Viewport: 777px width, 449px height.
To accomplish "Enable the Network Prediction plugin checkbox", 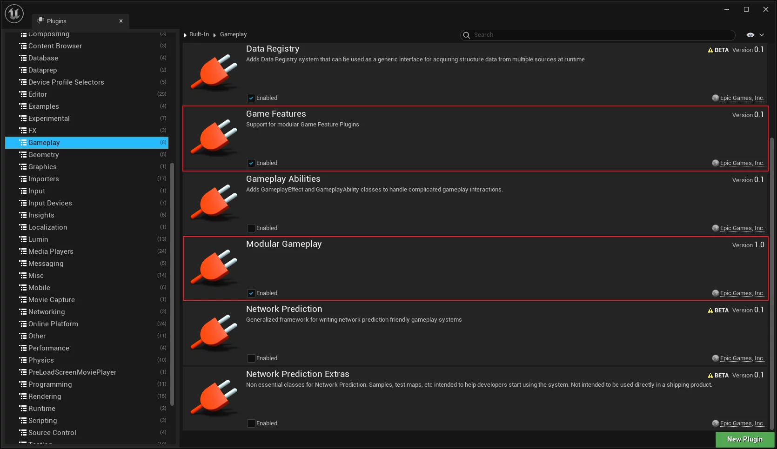I will [x=251, y=358].
